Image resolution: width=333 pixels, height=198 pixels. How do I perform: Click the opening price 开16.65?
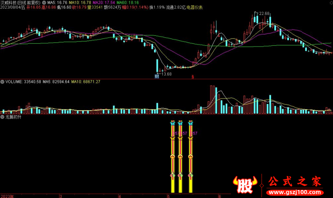point(33,7)
